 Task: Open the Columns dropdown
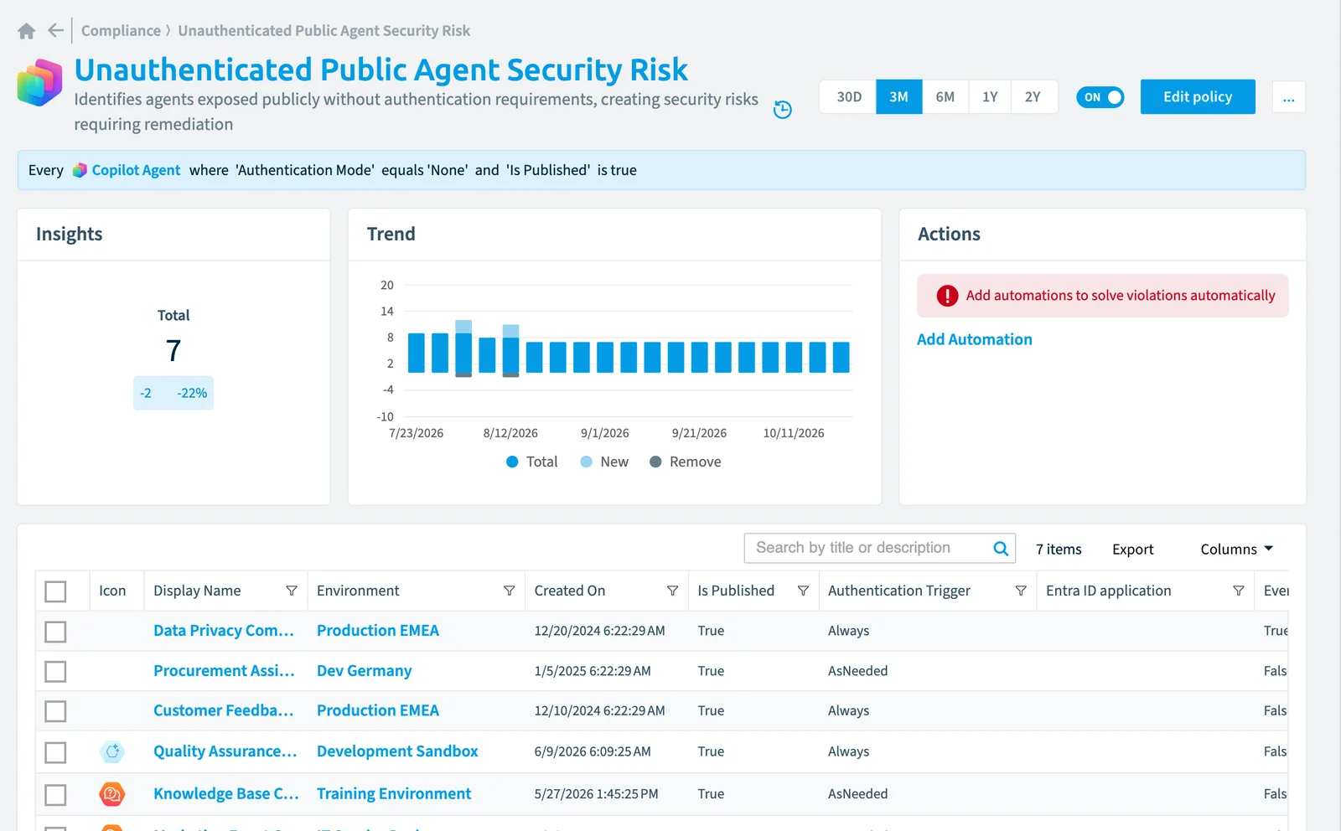[x=1237, y=549]
